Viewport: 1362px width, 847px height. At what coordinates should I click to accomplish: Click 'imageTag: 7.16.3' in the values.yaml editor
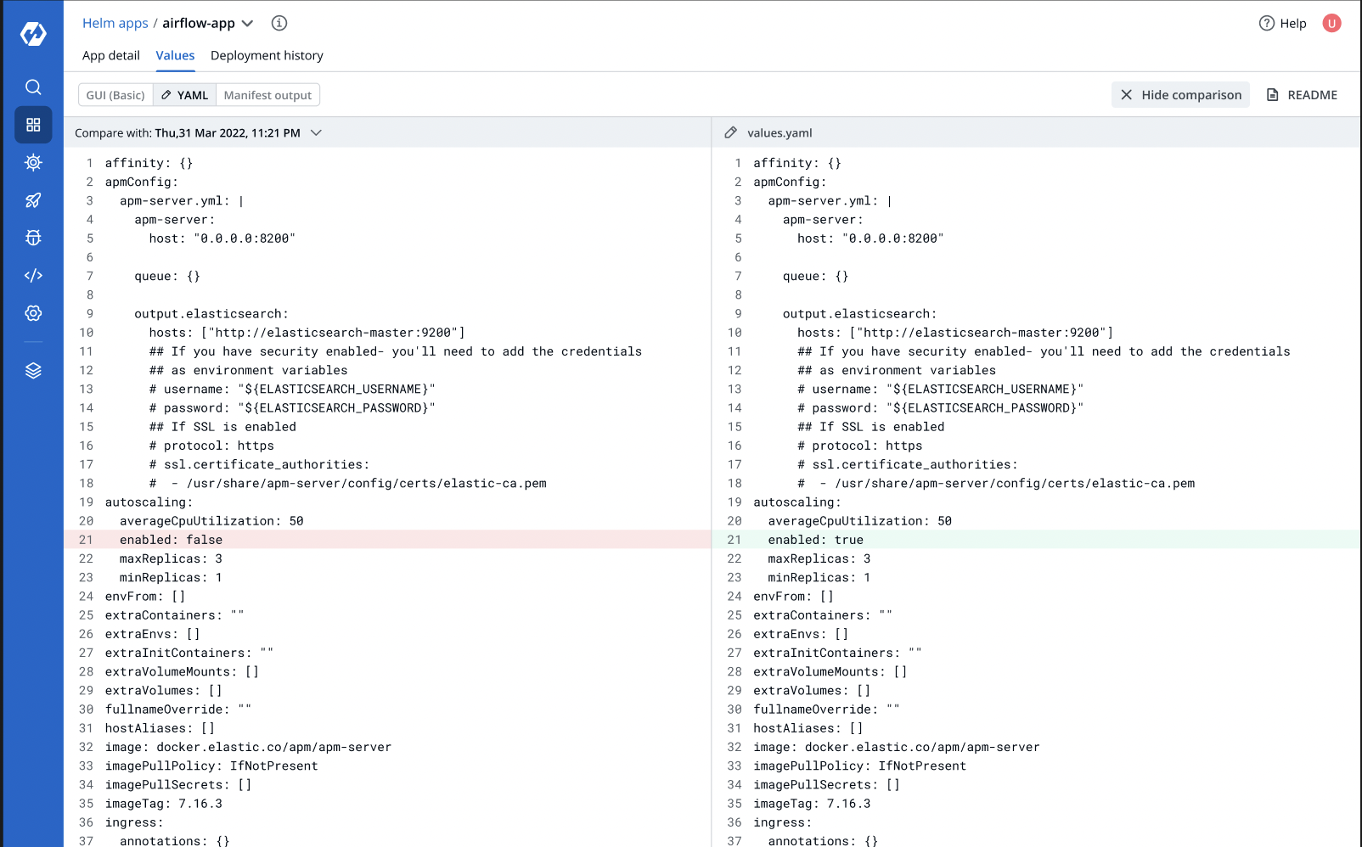pos(812,804)
